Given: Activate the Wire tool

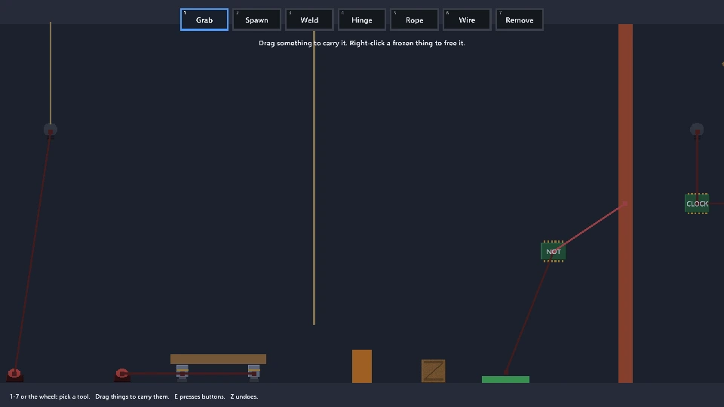Looking at the screenshot, I should (467, 20).
